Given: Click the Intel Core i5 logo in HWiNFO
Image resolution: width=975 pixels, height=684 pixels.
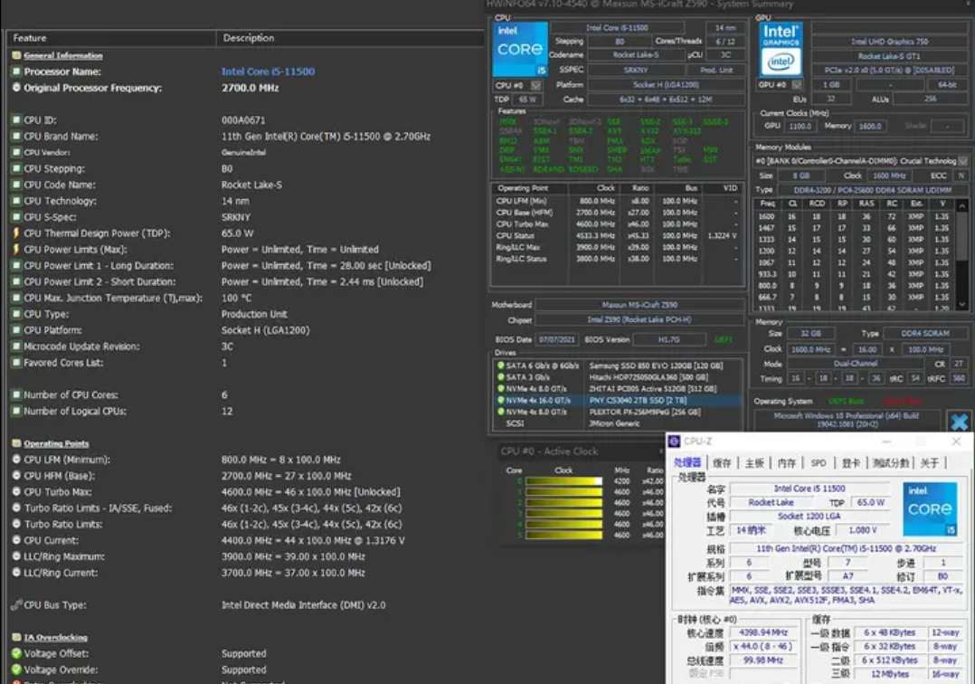Looking at the screenshot, I should pyautogui.click(x=520, y=50).
